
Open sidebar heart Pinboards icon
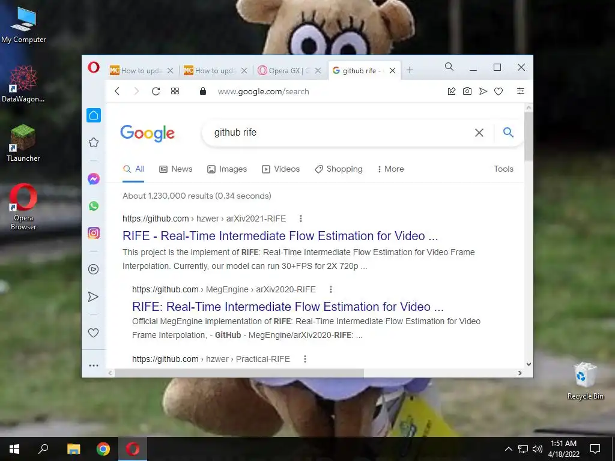pyautogui.click(x=93, y=333)
